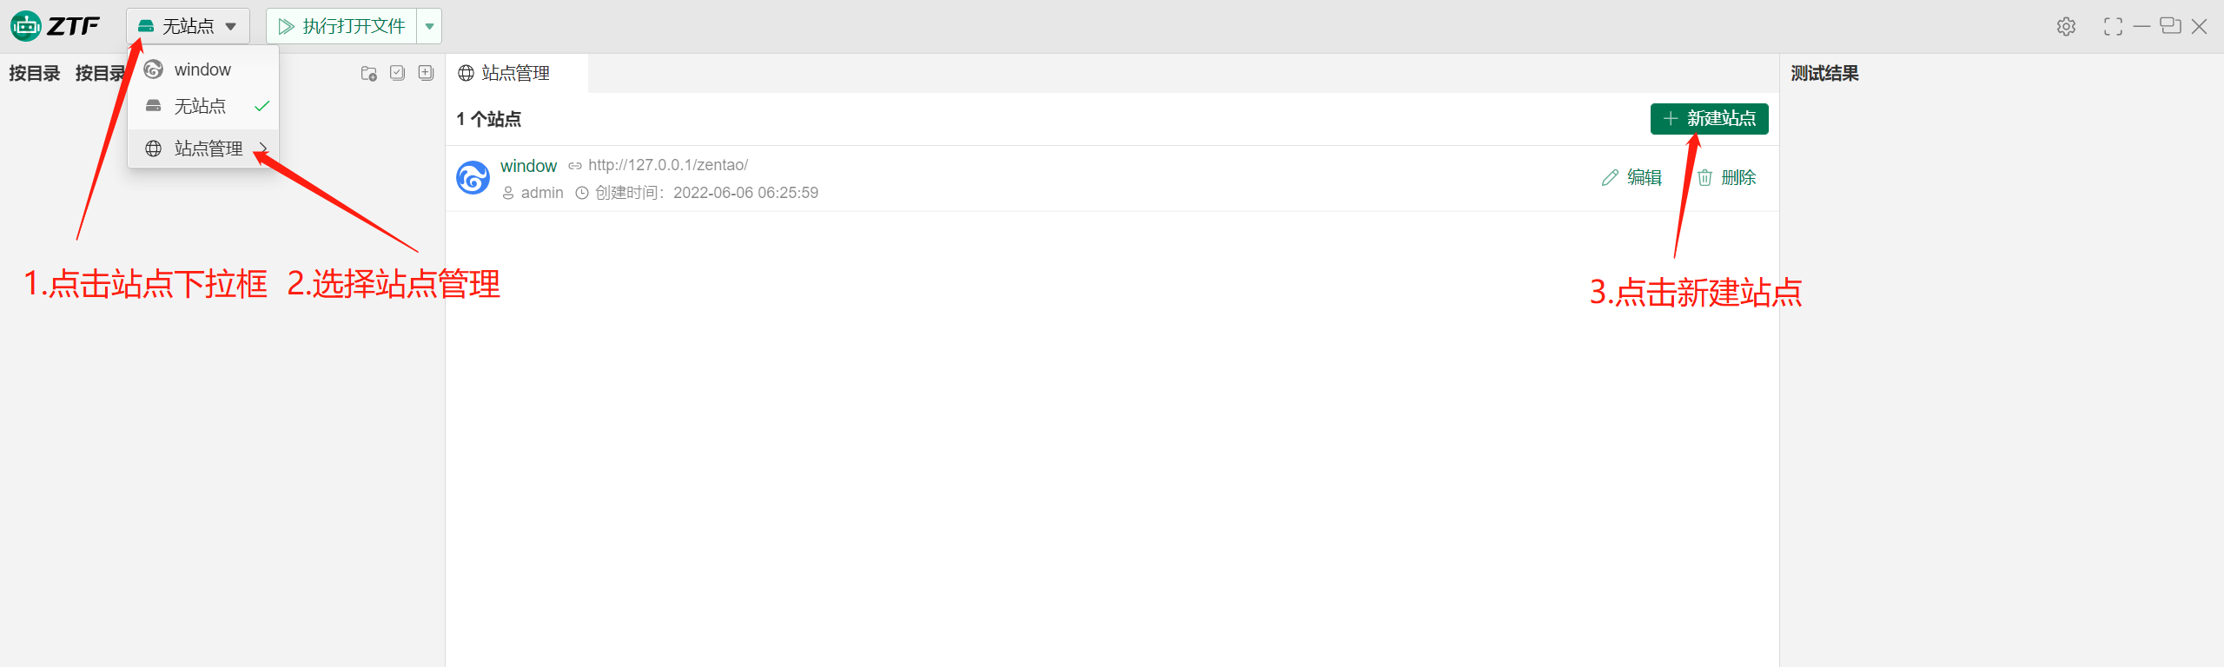This screenshot has width=2224, height=667.
Task: Click the window site's blue swirl avatar
Action: [473, 178]
